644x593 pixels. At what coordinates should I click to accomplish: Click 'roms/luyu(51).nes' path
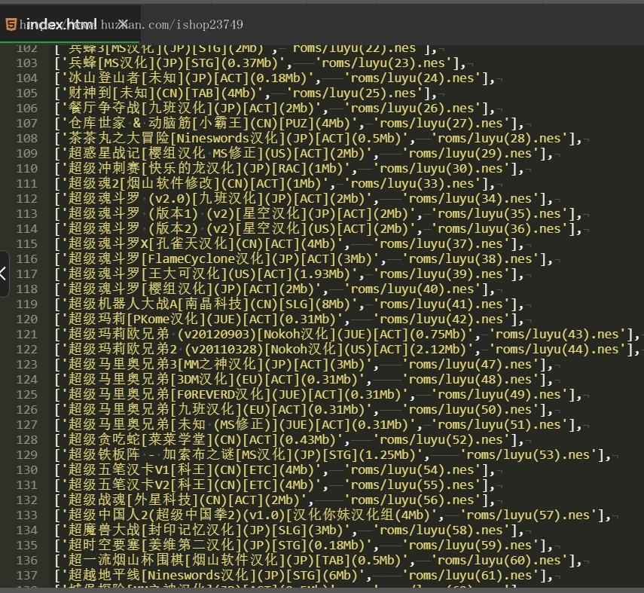[502, 424]
